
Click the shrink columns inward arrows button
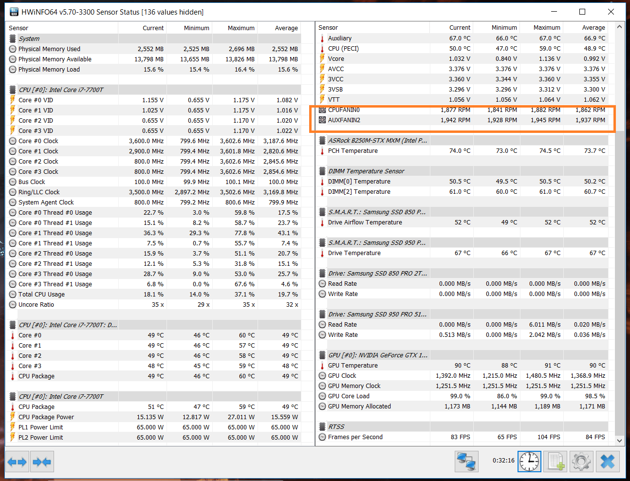[41, 462]
